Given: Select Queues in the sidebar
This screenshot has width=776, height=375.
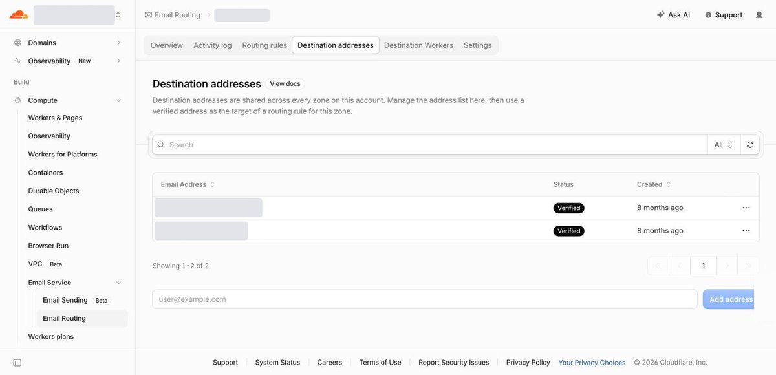Looking at the screenshot, I should (41, 209).
